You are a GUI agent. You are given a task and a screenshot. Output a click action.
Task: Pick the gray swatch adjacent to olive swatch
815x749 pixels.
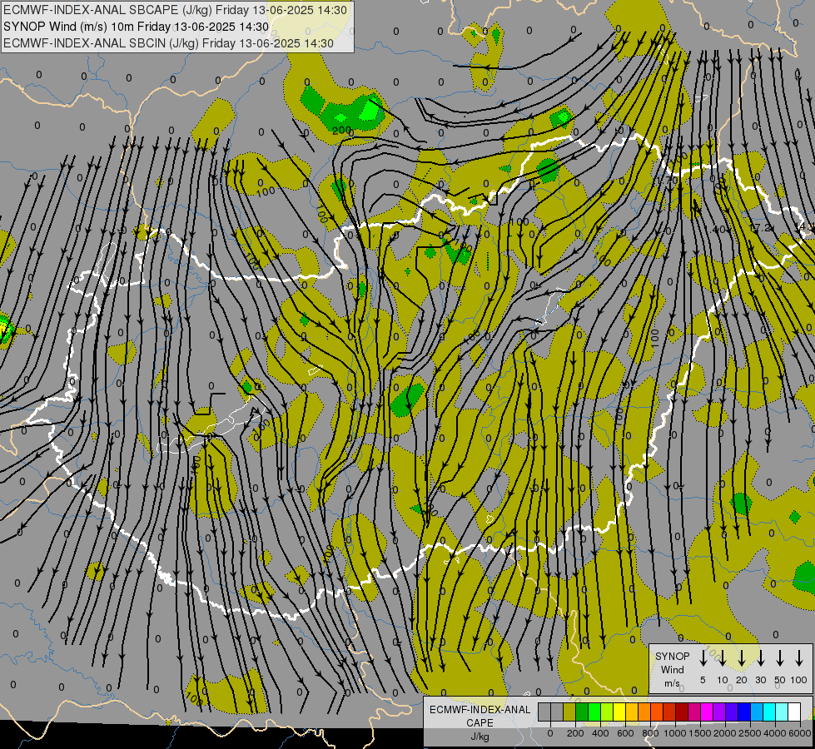point(557,712)
